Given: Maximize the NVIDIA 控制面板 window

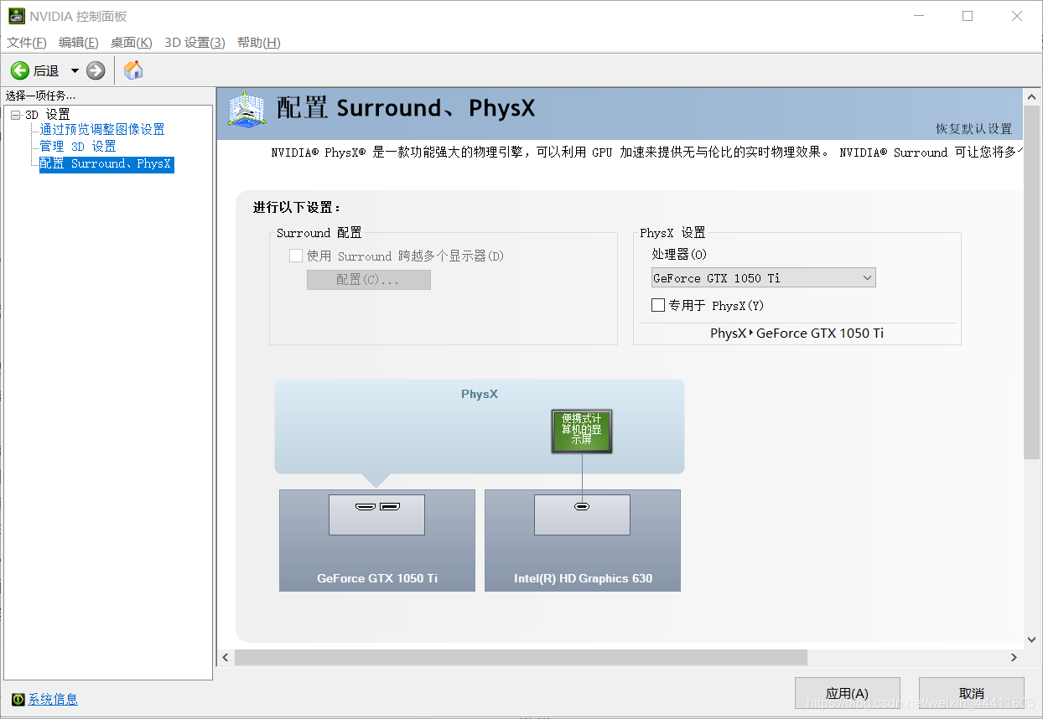Looking at the screenshot, I should click(968, 16).
